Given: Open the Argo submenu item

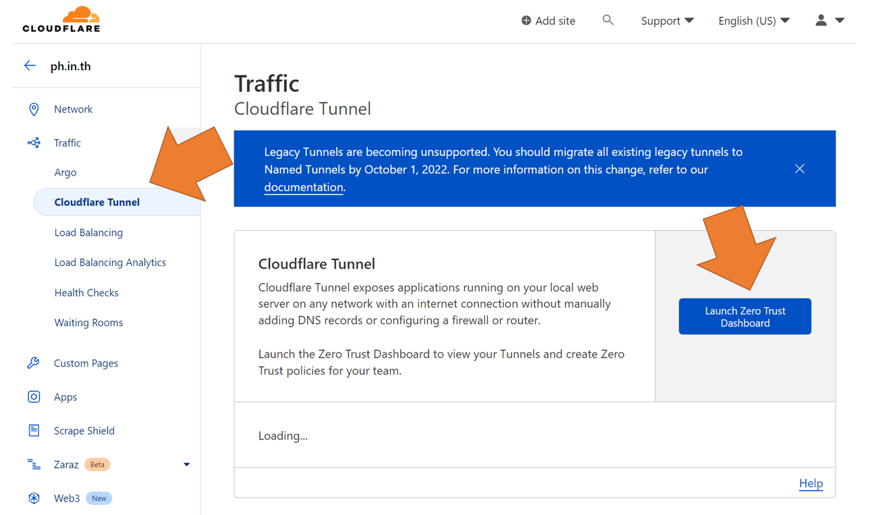Looking at the screenshot, I should pyautogui.click(x=65, y=172).
